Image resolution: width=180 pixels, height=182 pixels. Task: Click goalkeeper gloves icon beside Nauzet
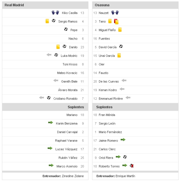[115, 13]
